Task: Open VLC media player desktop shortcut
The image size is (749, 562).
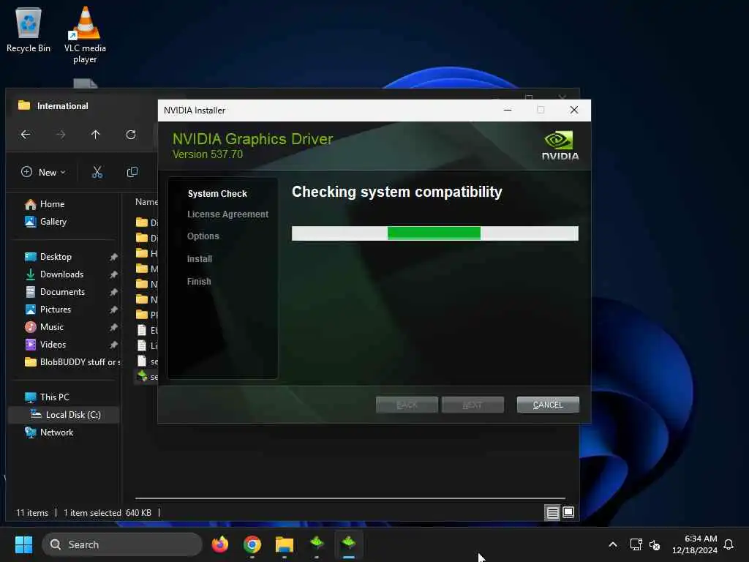Action: (85, 35)
